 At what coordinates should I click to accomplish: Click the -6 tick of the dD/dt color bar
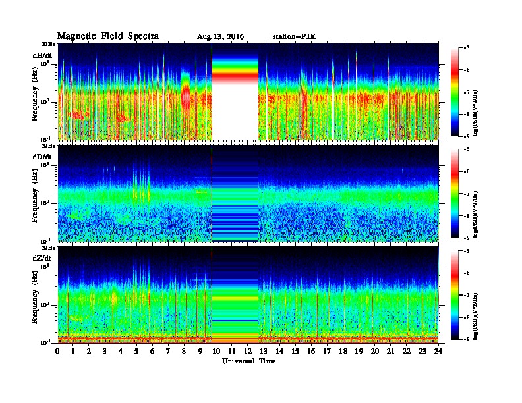(x=467, y=171)
